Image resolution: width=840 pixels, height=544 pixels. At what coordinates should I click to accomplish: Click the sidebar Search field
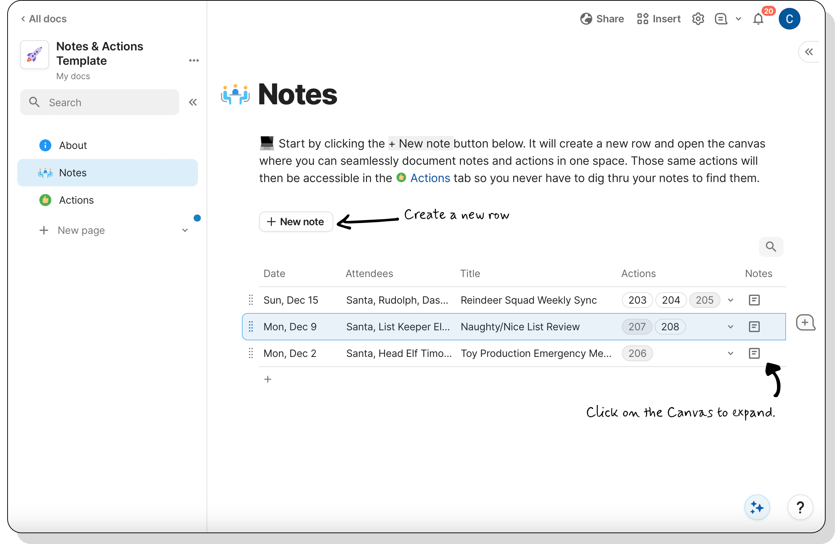pos(100,103)
